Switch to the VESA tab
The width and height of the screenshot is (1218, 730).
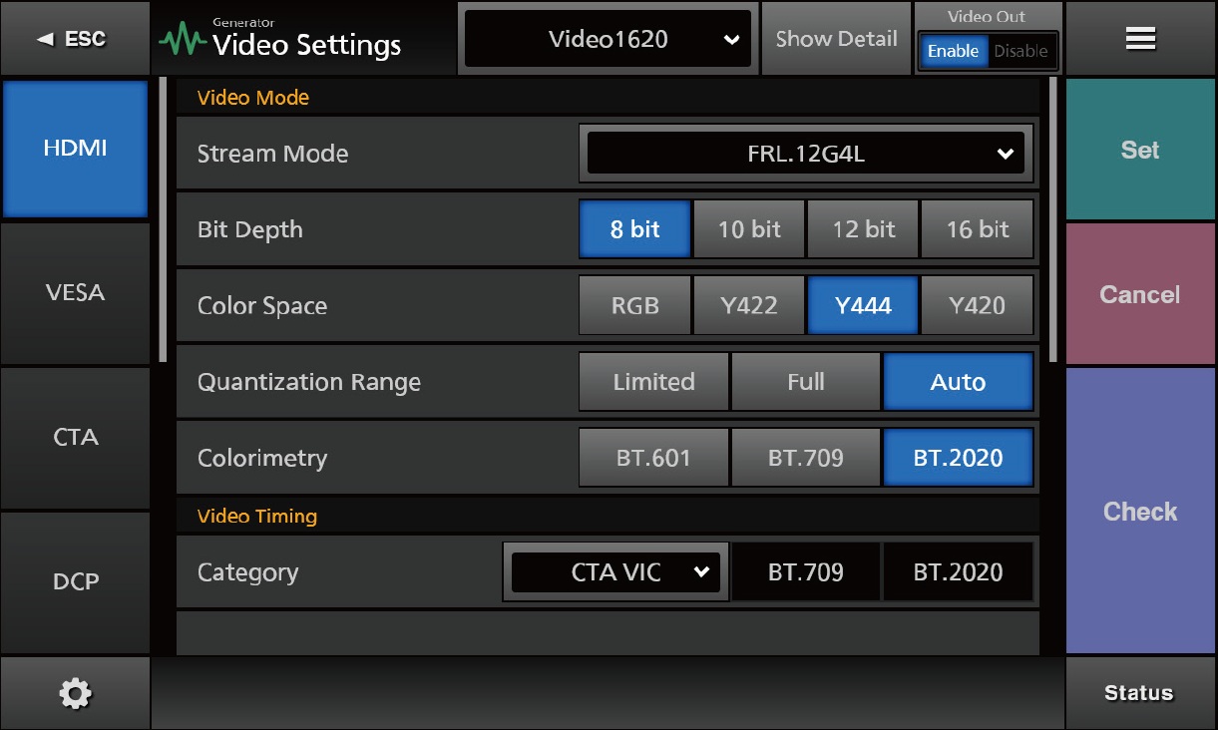[75, 293]
